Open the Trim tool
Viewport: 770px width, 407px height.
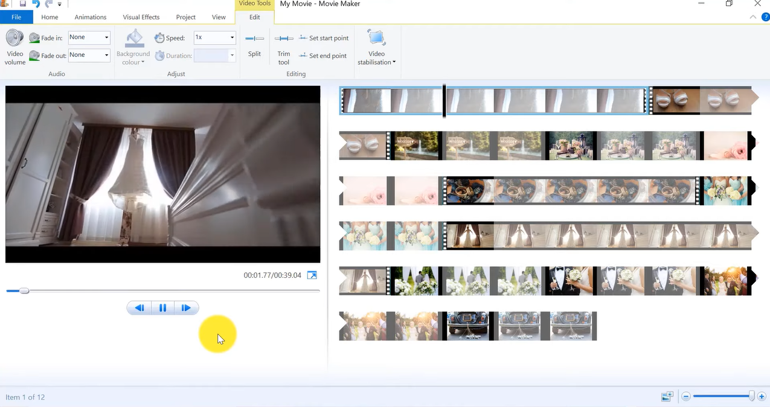[x=283, y=48]
